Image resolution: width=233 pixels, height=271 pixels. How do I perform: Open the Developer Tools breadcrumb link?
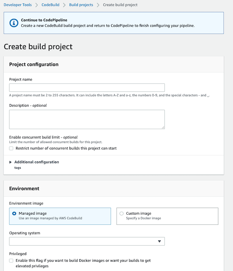pos(18,5)
